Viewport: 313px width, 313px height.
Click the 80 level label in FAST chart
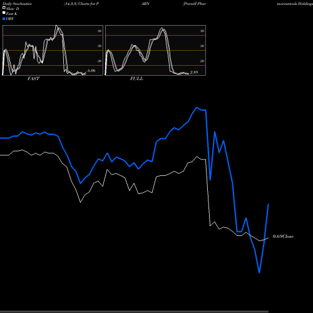click(x=100, y=31)
